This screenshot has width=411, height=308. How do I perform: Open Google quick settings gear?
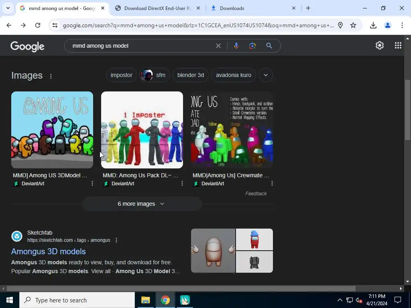(380, 46)
